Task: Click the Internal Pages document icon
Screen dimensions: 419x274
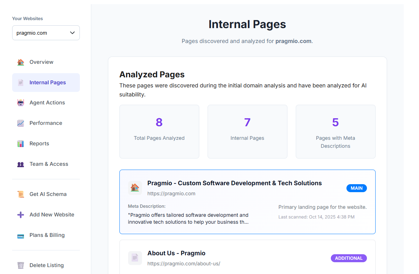Action: point(21,83)
